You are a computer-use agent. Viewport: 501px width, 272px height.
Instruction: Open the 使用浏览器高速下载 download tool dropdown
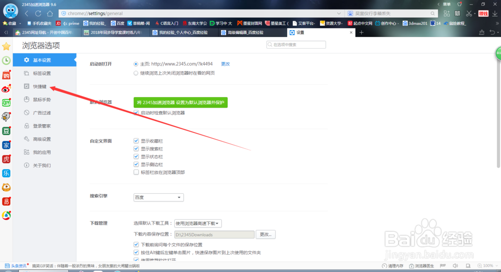click(198, 223)
